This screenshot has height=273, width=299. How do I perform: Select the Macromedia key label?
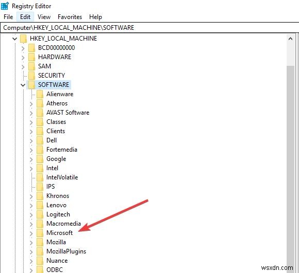63,224
